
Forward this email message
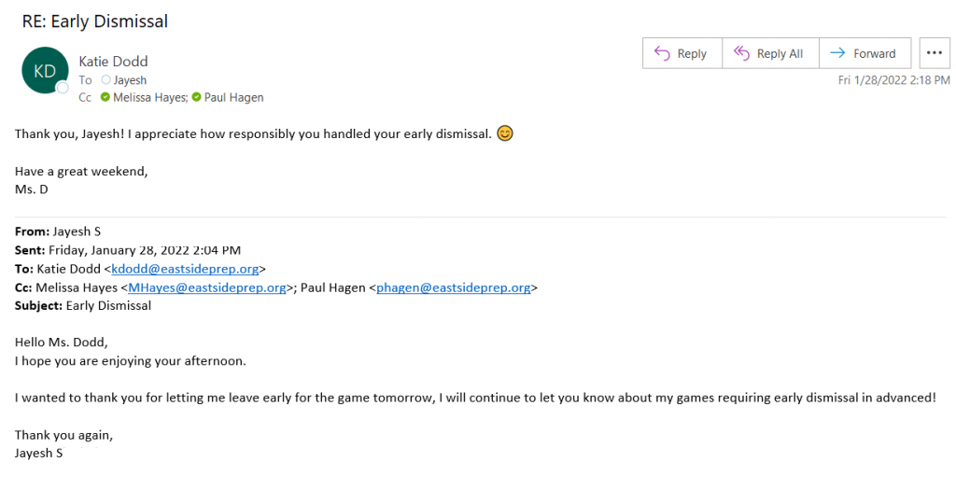[x=865, y=53]
